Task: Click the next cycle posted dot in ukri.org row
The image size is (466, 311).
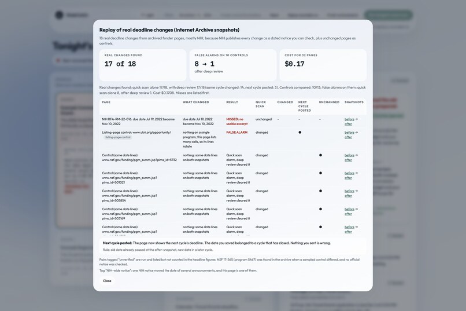Action: [300, 133]
